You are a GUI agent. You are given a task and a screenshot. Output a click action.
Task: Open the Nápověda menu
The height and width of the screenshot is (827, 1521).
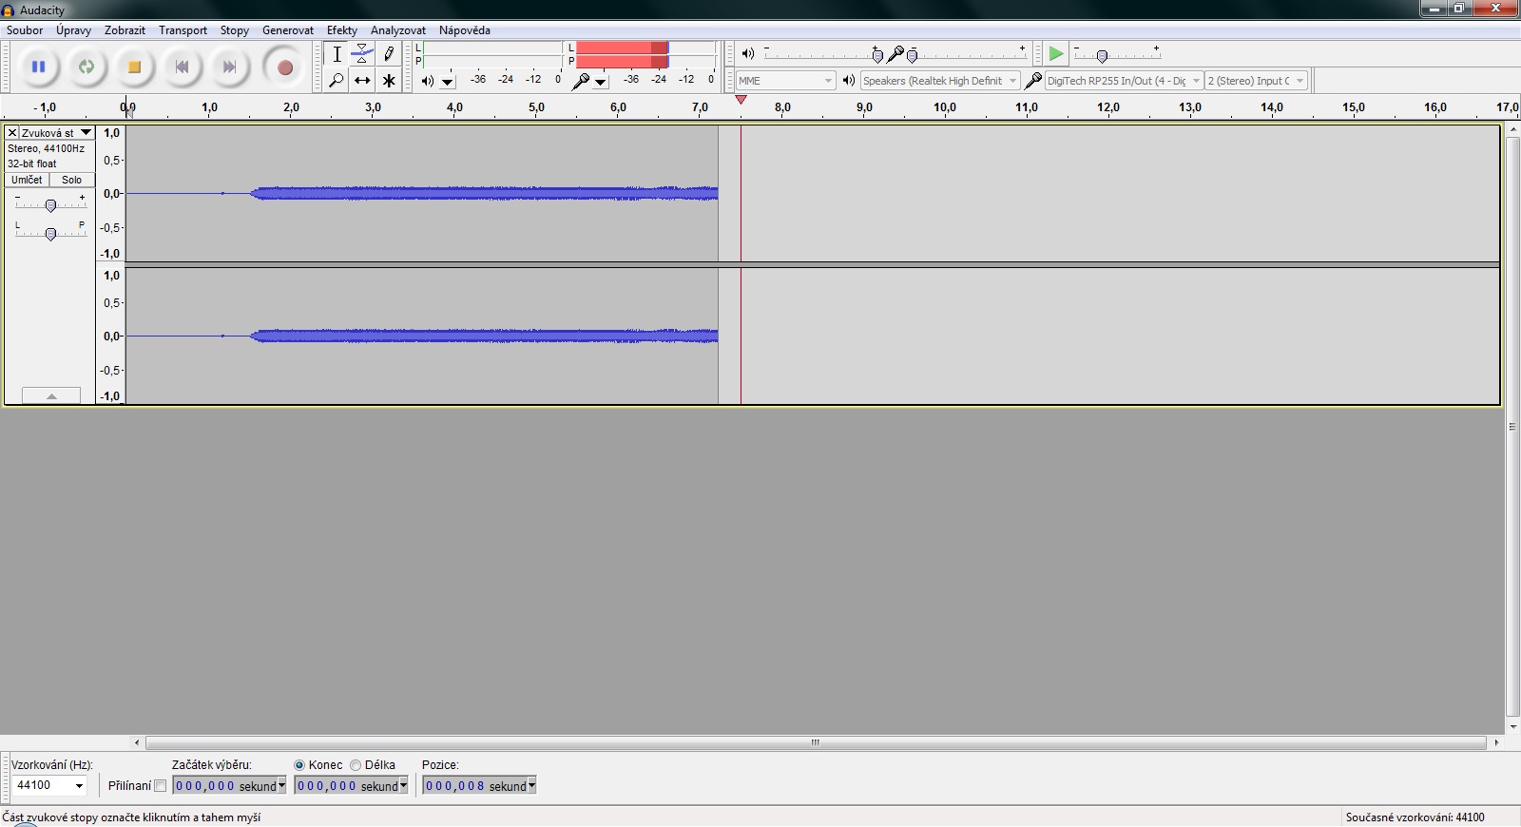click(x=465, y=30)
